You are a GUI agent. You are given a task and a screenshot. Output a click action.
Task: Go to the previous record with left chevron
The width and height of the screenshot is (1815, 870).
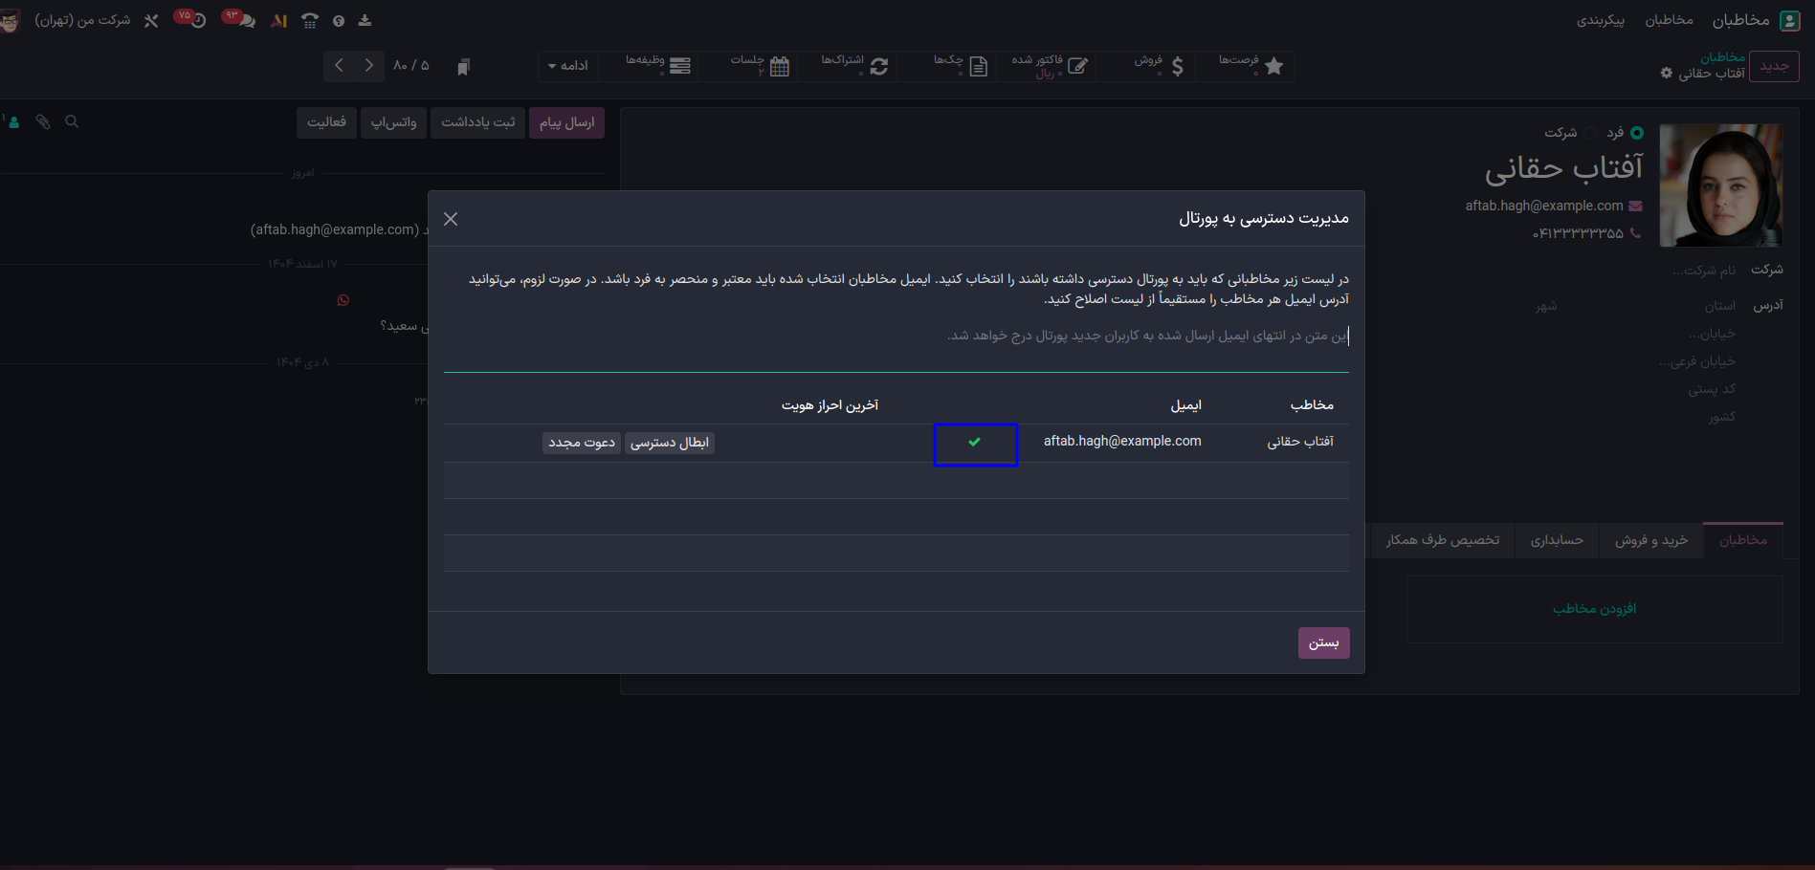pyautogui.click(x=339, y=66)
